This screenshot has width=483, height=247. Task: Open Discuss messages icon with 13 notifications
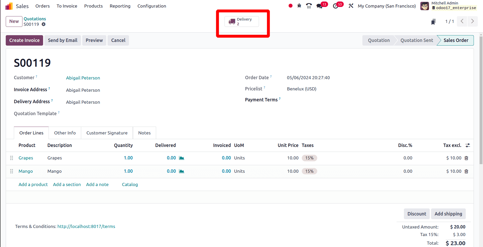click(x=319, y=5)
